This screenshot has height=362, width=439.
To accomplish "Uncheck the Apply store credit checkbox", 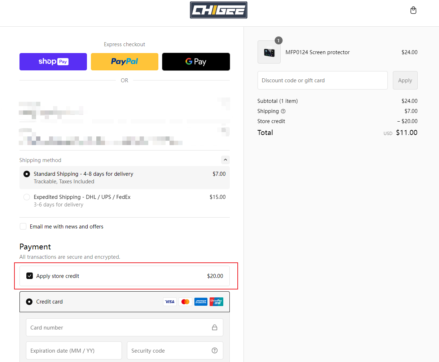I will 30,276.
